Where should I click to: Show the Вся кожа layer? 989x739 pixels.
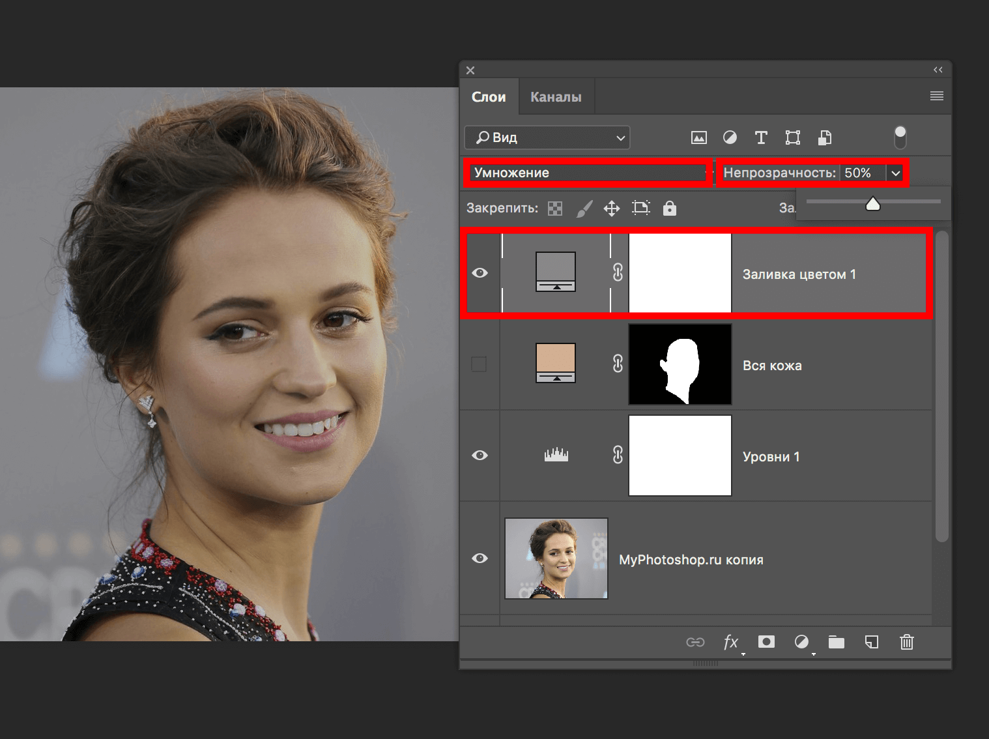coord(479,364)
